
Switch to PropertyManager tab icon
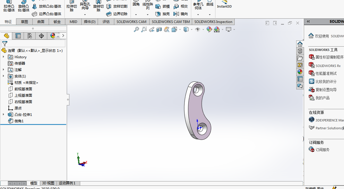18,36
